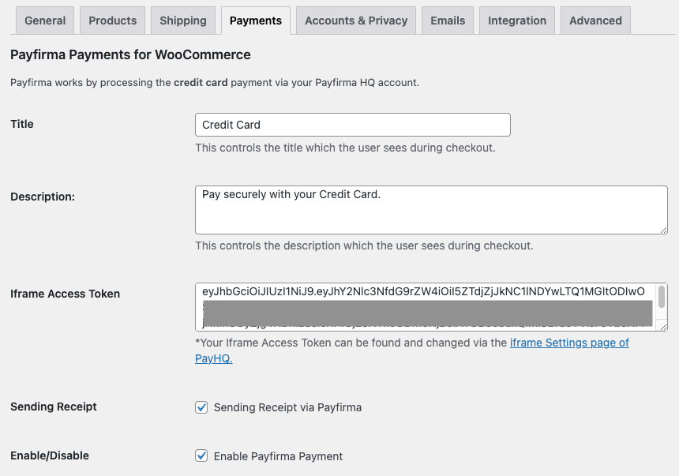Go to the Shipping tab
The image size is (679, 476).
click(x=183, y=21)
